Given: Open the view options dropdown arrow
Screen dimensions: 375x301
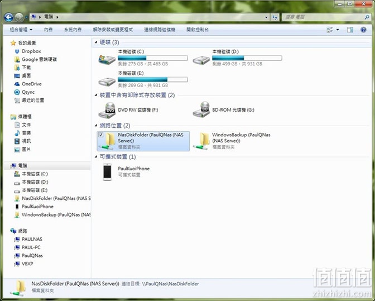Looking at the screenshot, I should (338, 30).
